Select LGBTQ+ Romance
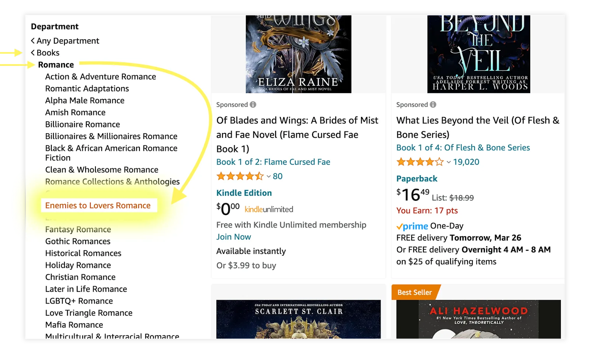The height and width of the screenshot is (354, 590). pyautogui.click(x=79, y=301)
